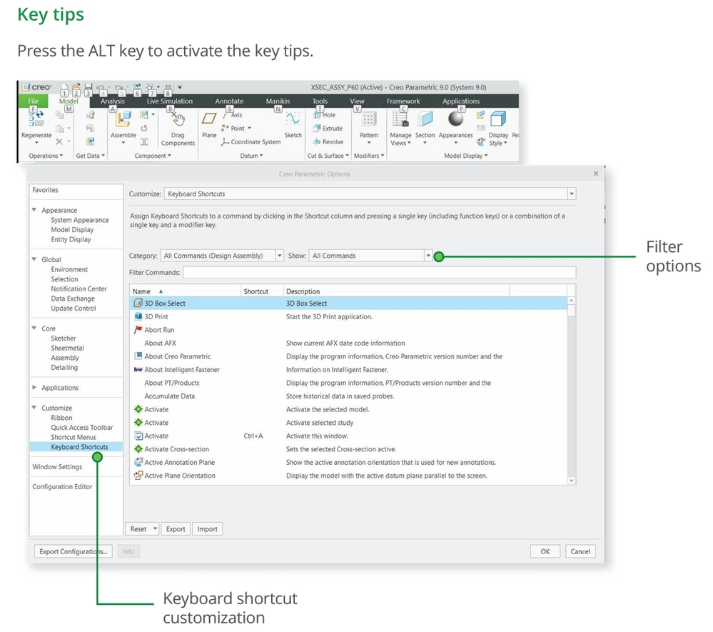The image size is (713, 632).
Task: Close the Creo Parametric Options dialog
Action: pyautogui.click(x=595, y=174)
